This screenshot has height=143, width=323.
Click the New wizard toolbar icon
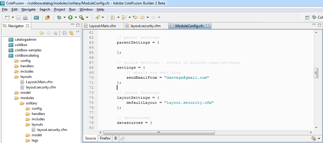[x=7, y=18]
